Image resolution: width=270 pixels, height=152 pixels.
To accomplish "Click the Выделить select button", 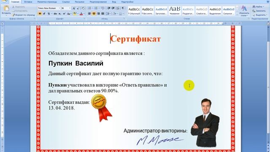I will [x=260, y=15].
